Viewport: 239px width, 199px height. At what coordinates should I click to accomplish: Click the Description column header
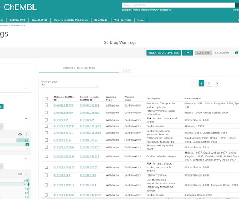(x=153, y=98)
